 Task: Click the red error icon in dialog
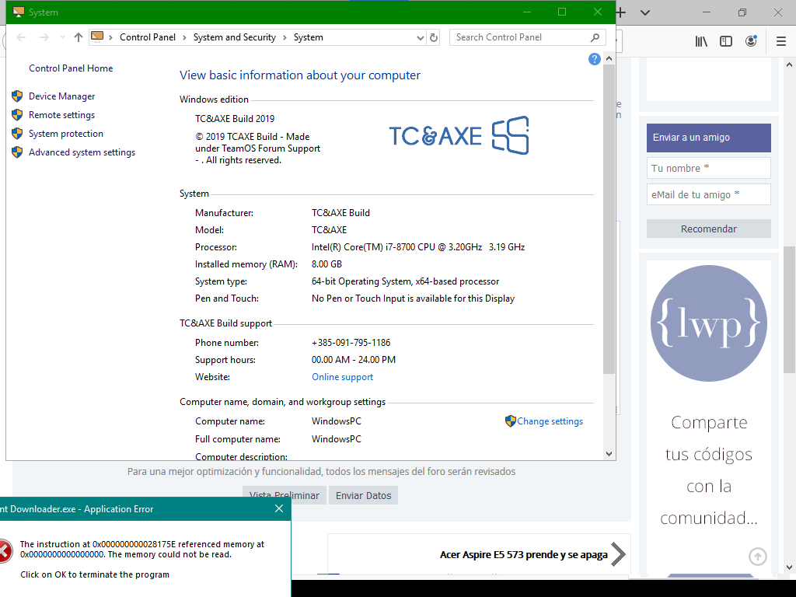(4, 551)
